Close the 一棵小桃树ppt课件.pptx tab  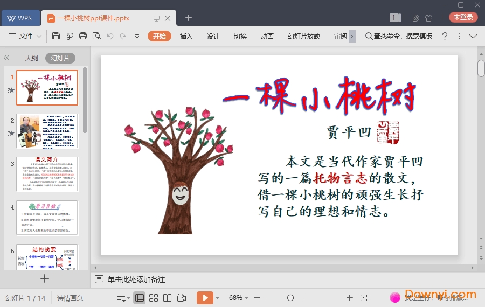[168, 18]
